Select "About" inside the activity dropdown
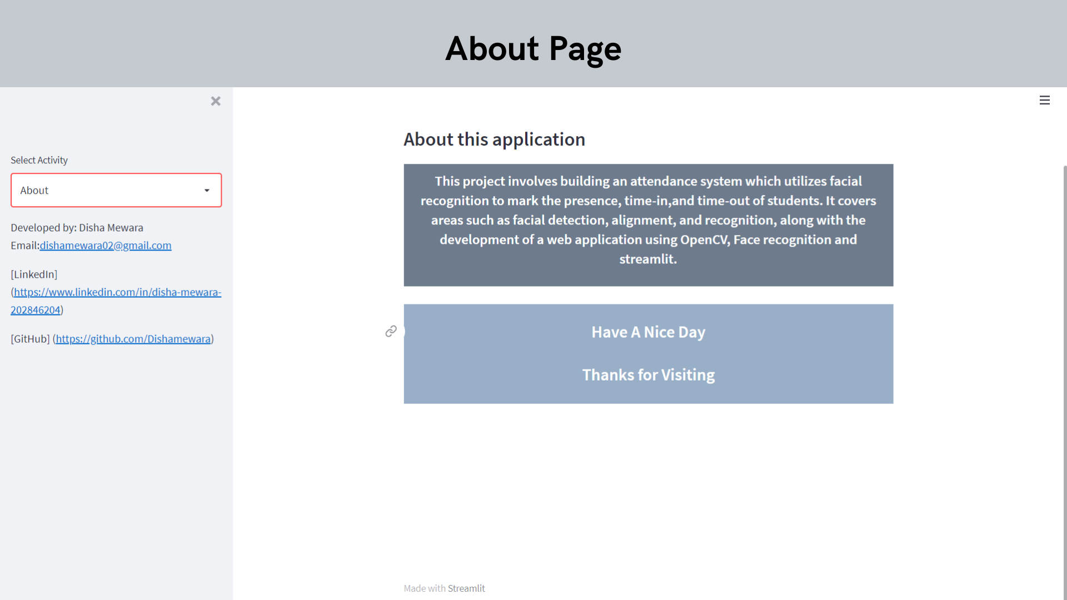The height and width of the screenshot is (600, 1067). [x=34, y=190]
